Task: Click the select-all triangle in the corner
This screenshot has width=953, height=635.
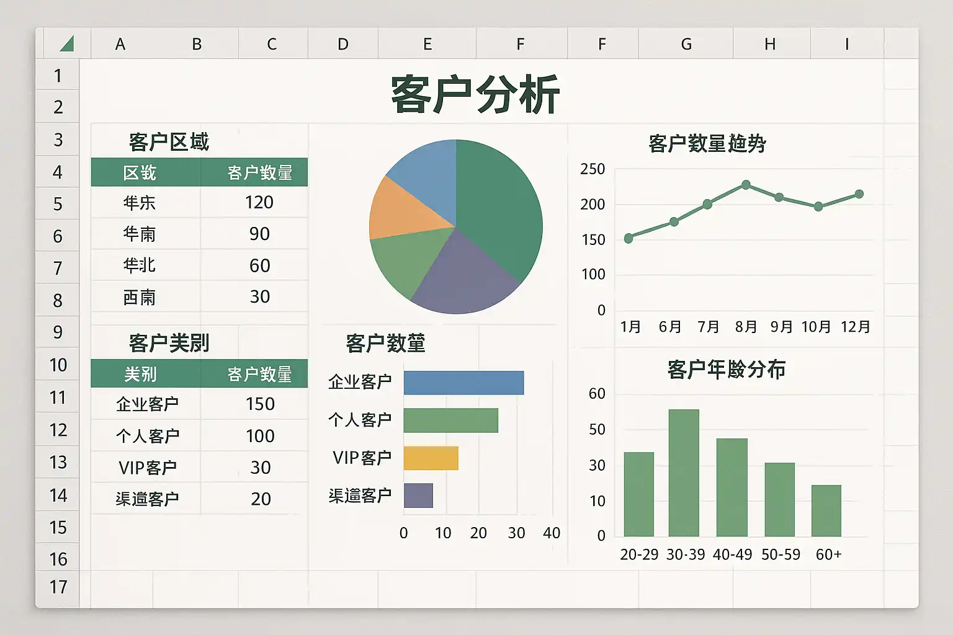Action: [67, 44]
